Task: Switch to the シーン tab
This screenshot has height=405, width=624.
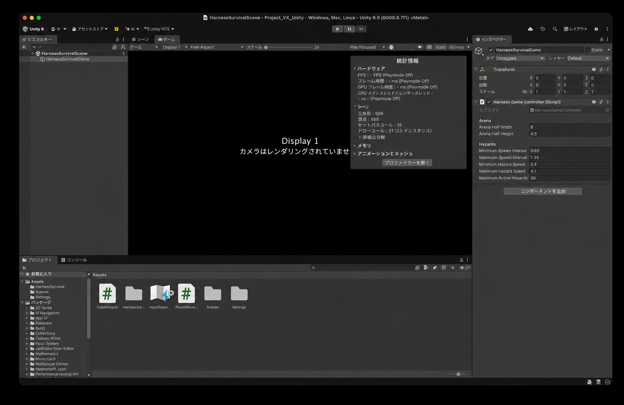Action: (x=141, y=39)
